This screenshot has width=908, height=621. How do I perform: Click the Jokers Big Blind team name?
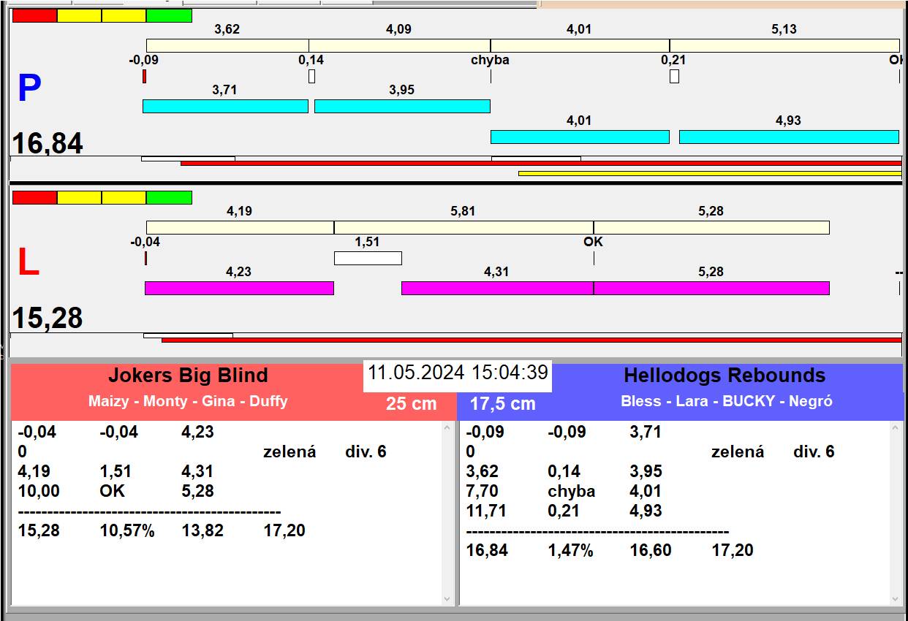188,376
